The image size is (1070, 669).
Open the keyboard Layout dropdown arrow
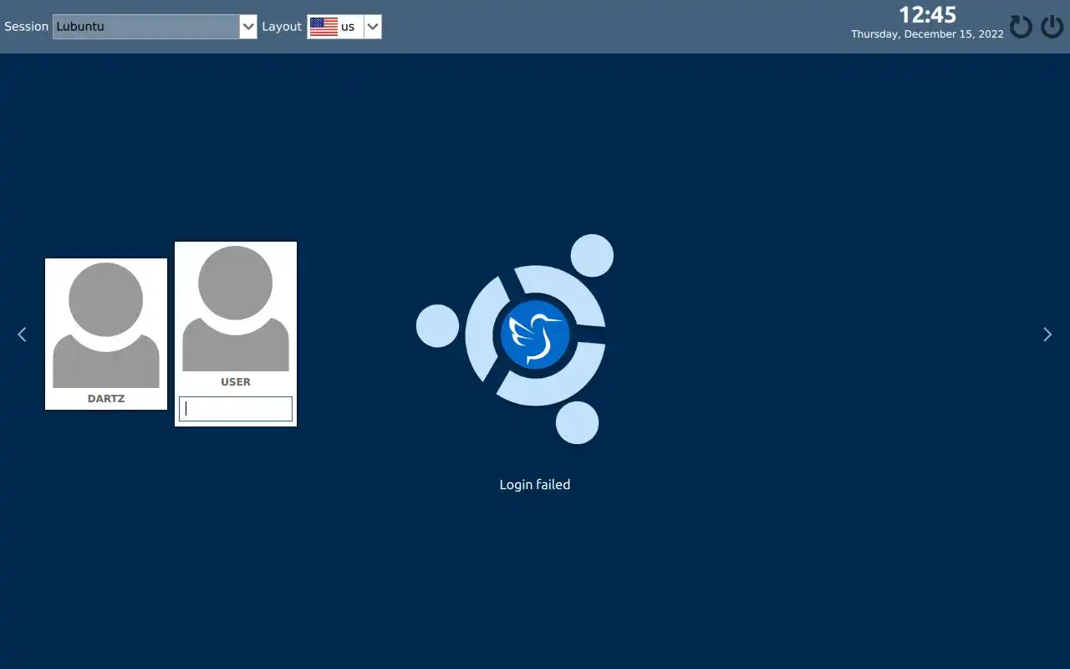tap(373, 27)
